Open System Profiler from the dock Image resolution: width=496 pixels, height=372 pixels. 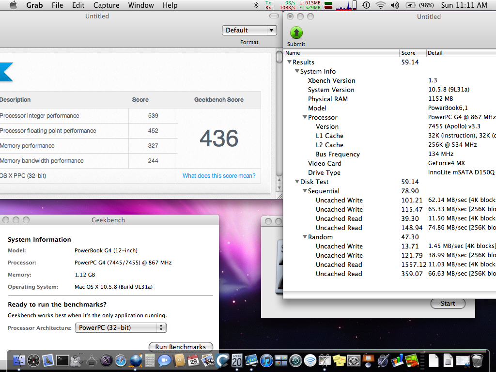pos(92,360)
